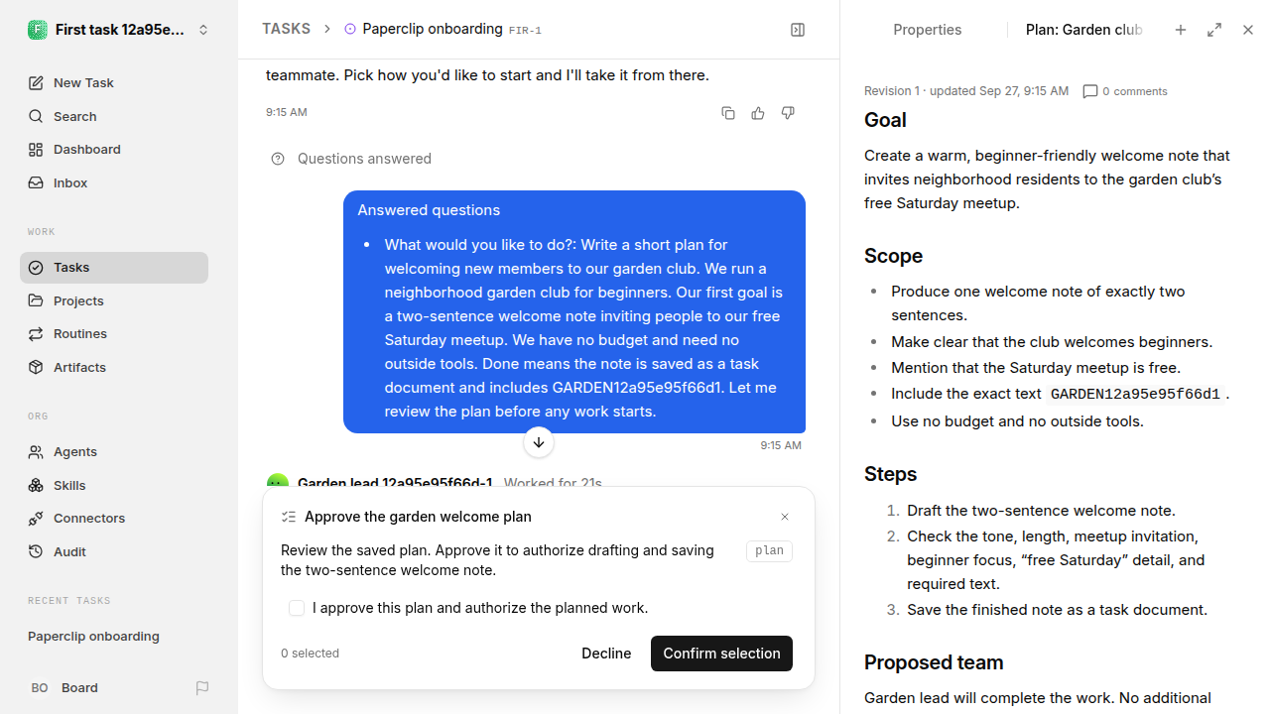Copy the message with the copy icon

(728, 113)
